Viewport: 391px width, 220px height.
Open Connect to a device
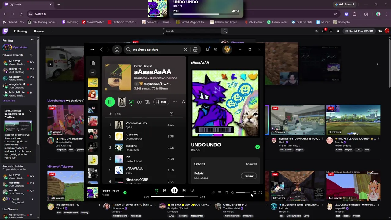click(226, 193)
